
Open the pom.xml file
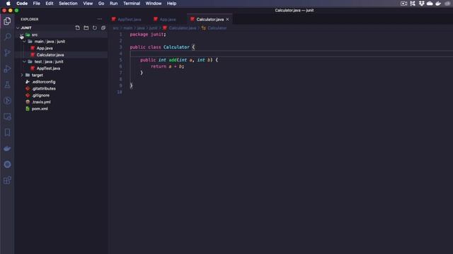pyautogui.click(x=40, y=109)
